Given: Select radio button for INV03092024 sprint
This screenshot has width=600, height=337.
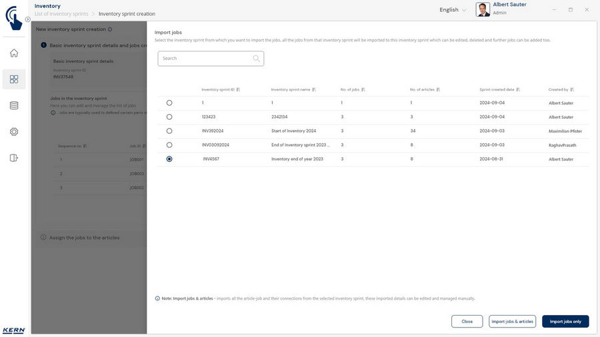Looking at the screenshot, I should [x=169, y=145].
